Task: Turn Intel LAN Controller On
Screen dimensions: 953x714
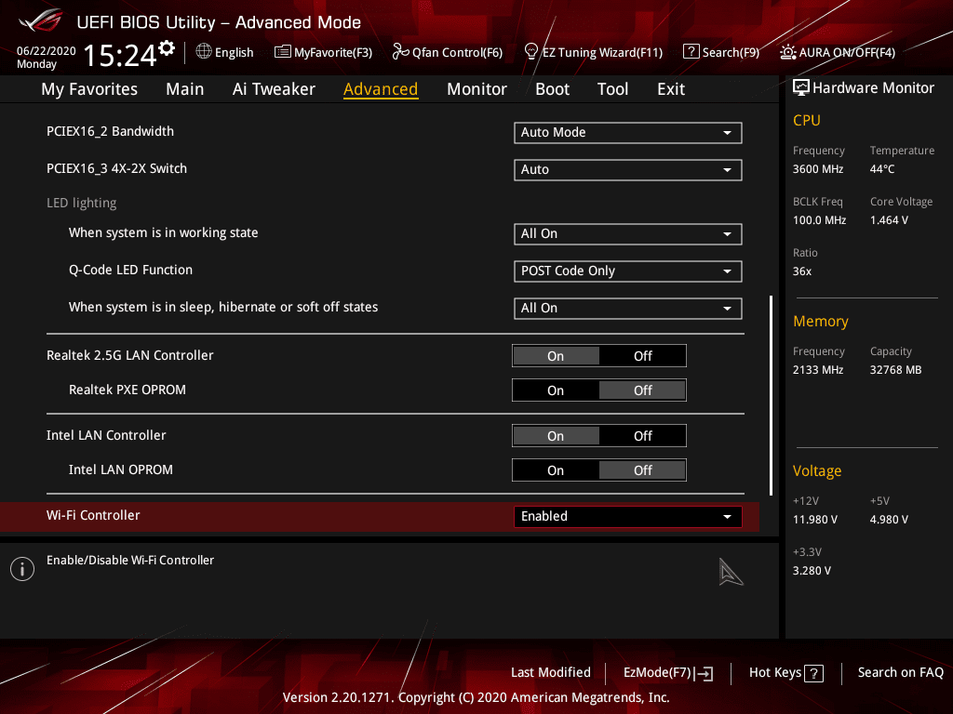Action: [x=556, y=436]
